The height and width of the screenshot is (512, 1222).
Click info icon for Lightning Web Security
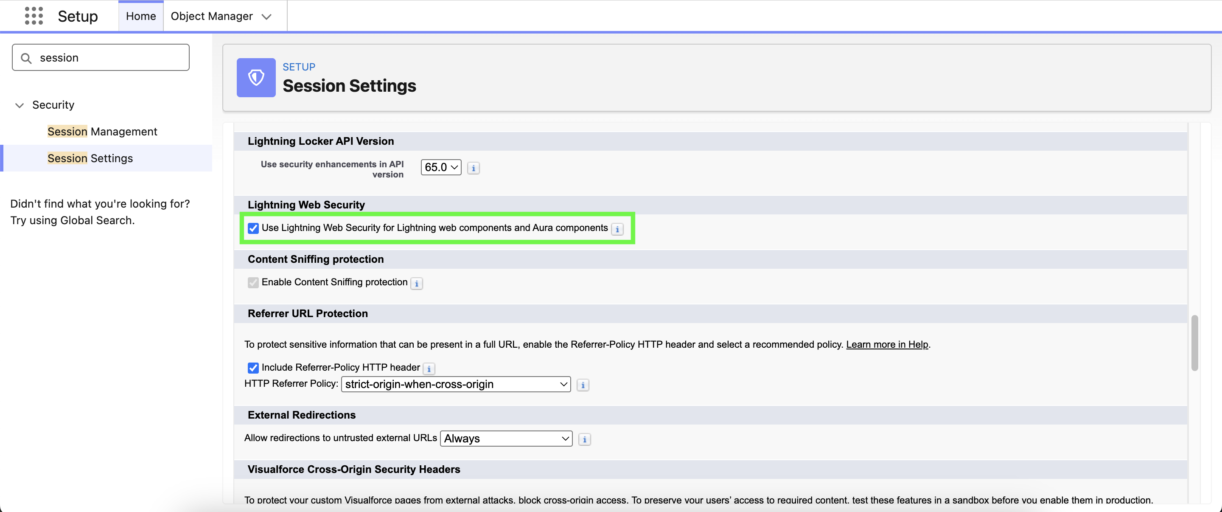click(x=617, y=229)
